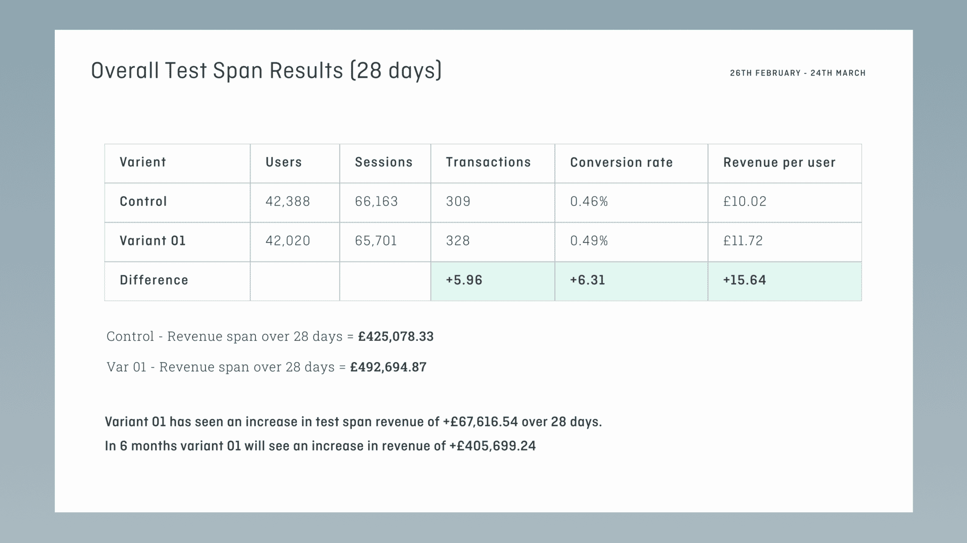Click the Users column header
This screenshot has width=967, height=543.
tap(283, 162)
